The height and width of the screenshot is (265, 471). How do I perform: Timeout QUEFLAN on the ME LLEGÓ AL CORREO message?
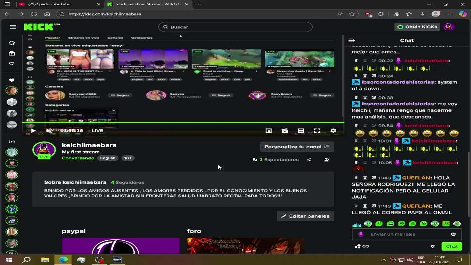(365, 206)
